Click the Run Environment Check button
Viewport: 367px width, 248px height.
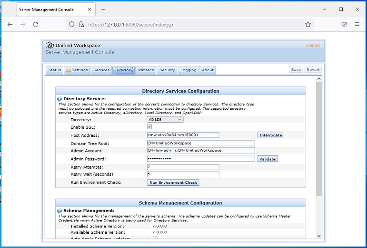173,182
